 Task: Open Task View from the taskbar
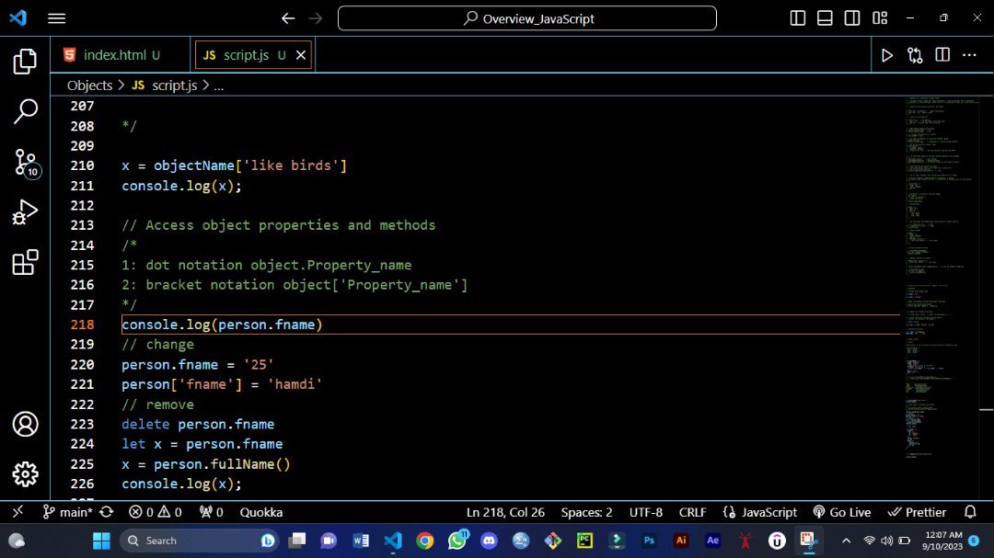click(x=296, y=541)
